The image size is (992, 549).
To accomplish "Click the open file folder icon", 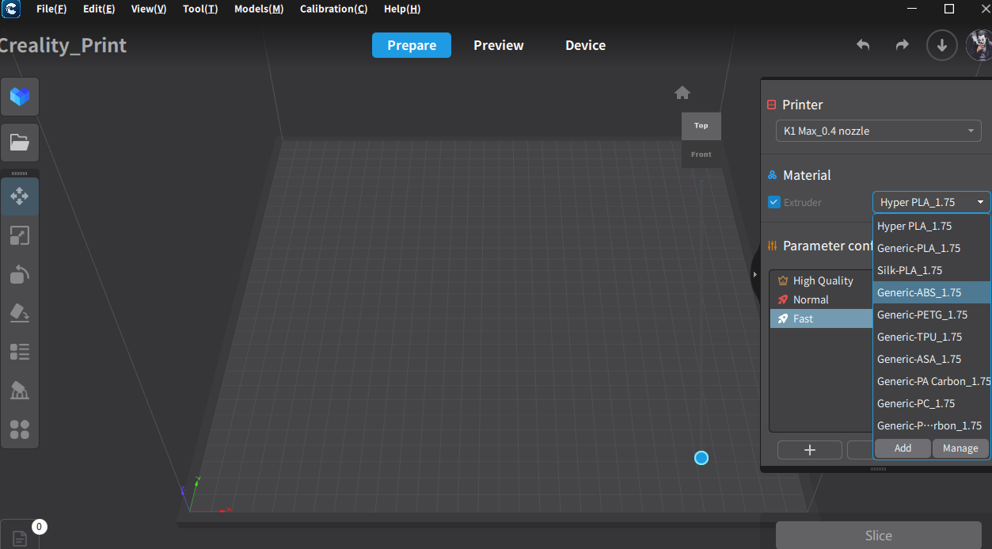I will tap(20, 143).
